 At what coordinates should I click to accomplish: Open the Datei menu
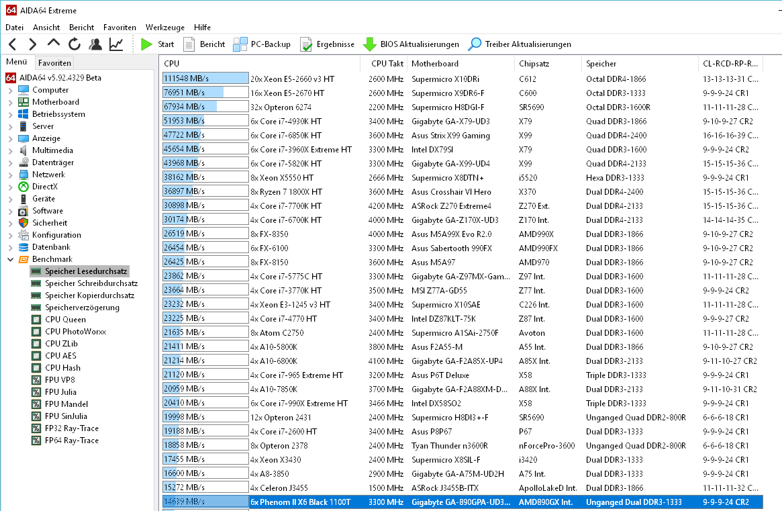15,28
